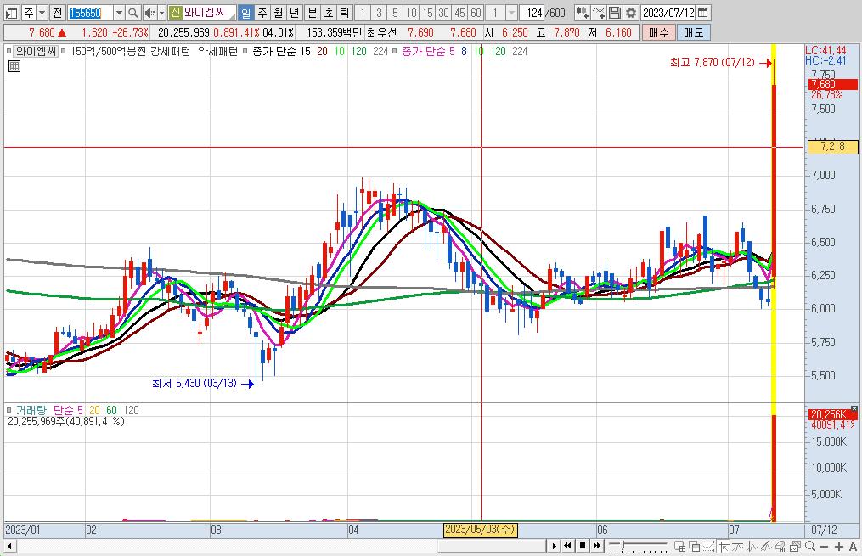The width and height of the screenshot is (862, 556).
Task: Click the eraser with bars tool icon
Action: [x=781, y=546]
